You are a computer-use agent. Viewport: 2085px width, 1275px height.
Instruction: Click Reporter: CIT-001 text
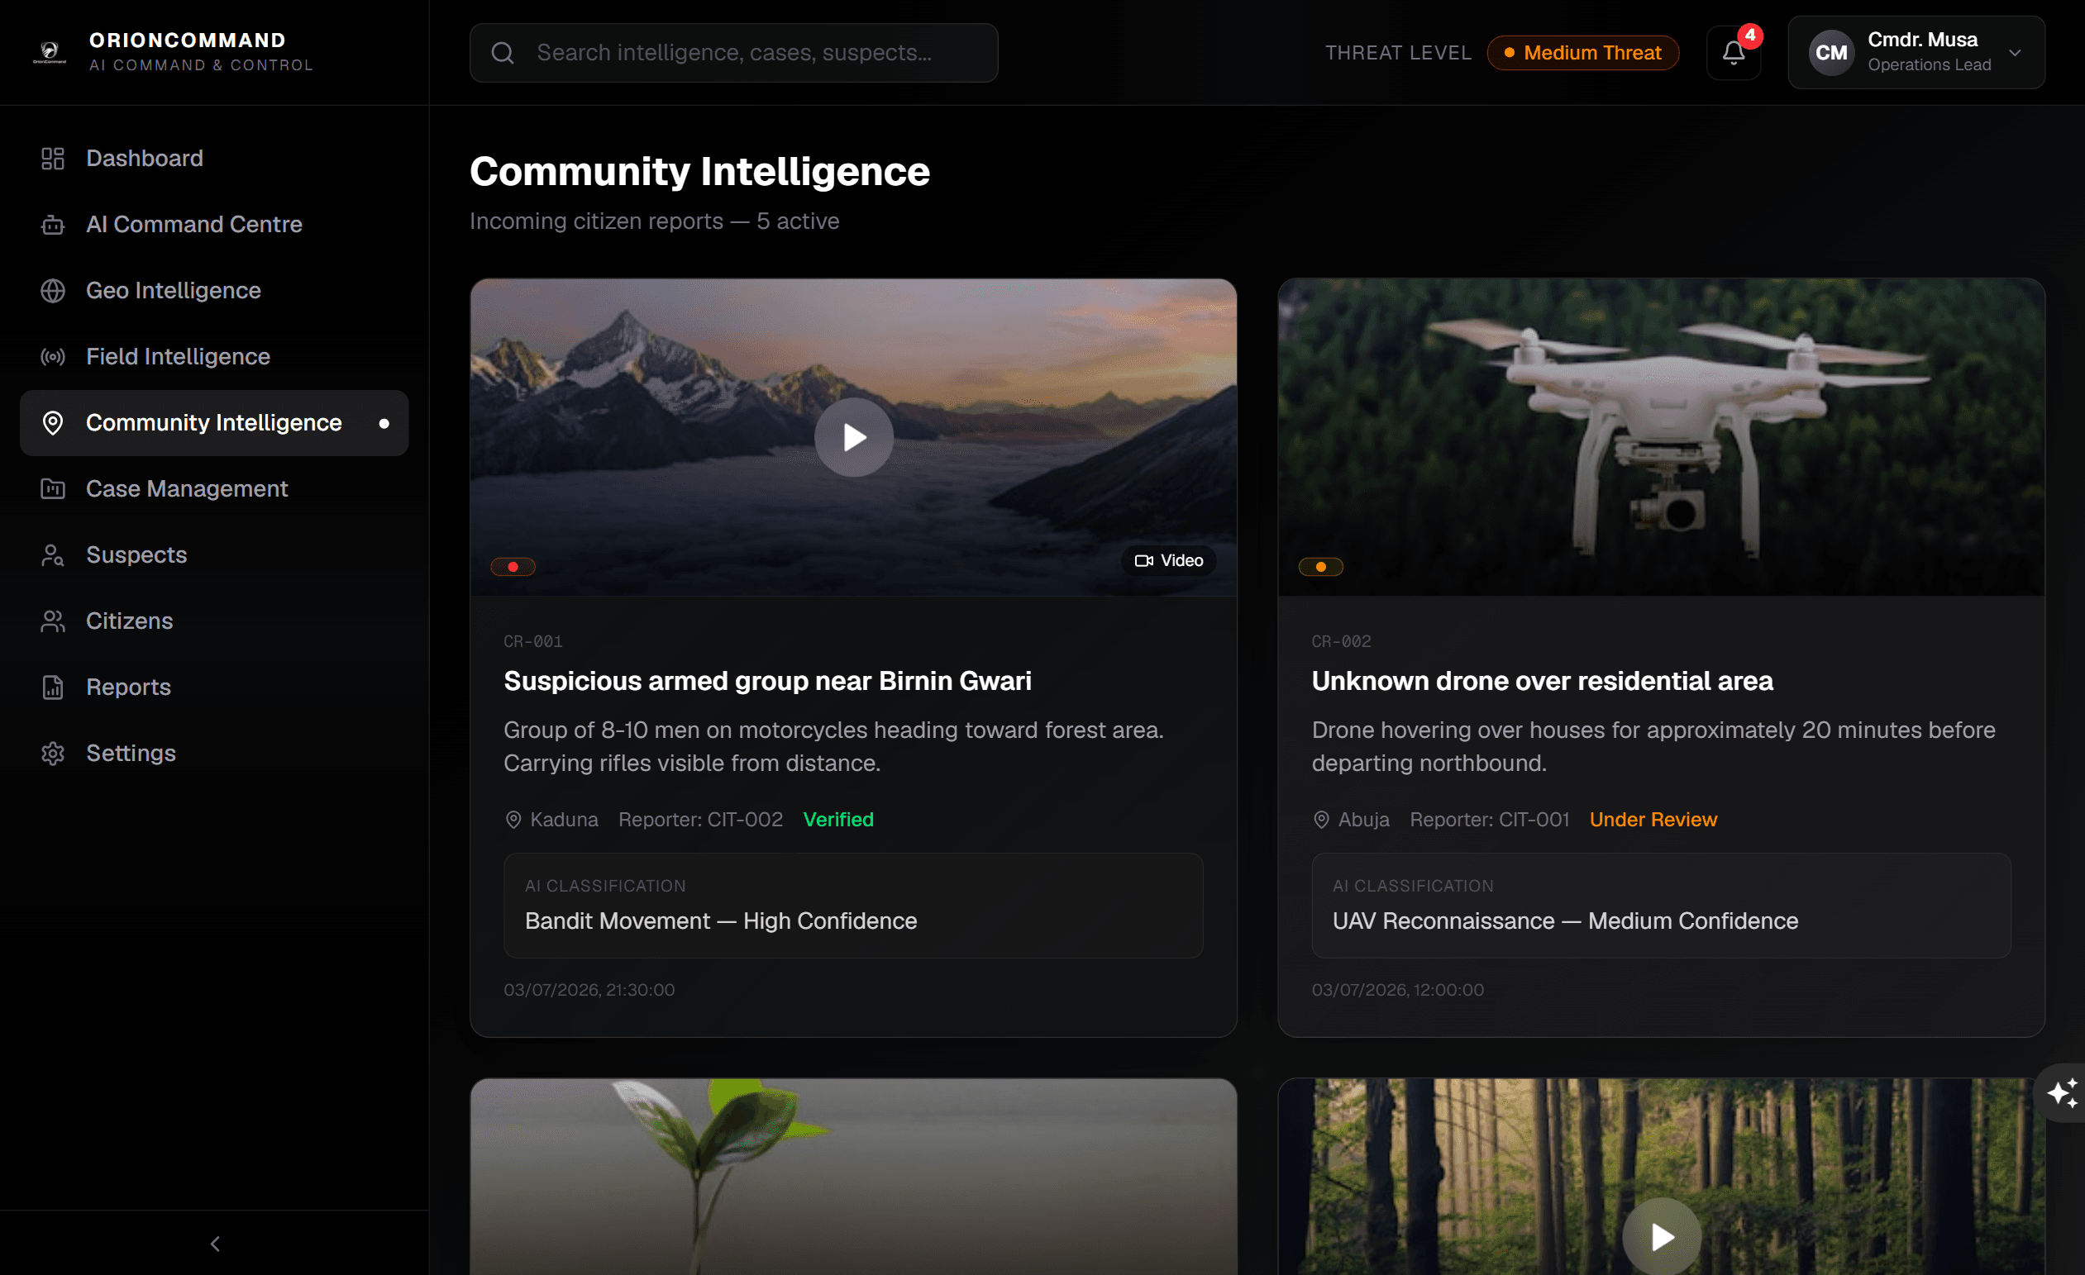tap(1489, 819)
